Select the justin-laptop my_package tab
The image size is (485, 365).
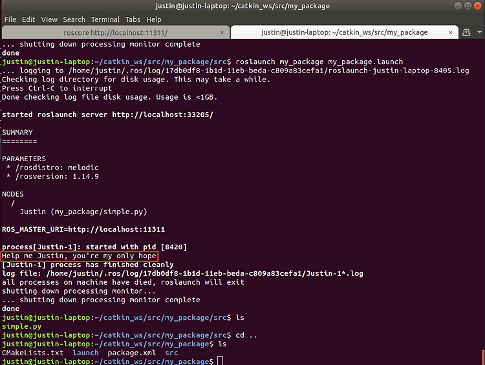[344, 32]
